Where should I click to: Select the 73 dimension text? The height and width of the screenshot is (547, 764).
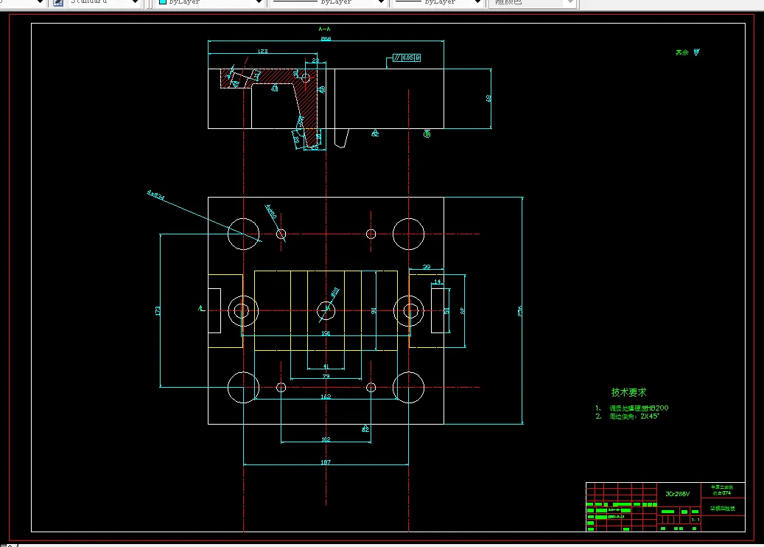tap(326, 377)
